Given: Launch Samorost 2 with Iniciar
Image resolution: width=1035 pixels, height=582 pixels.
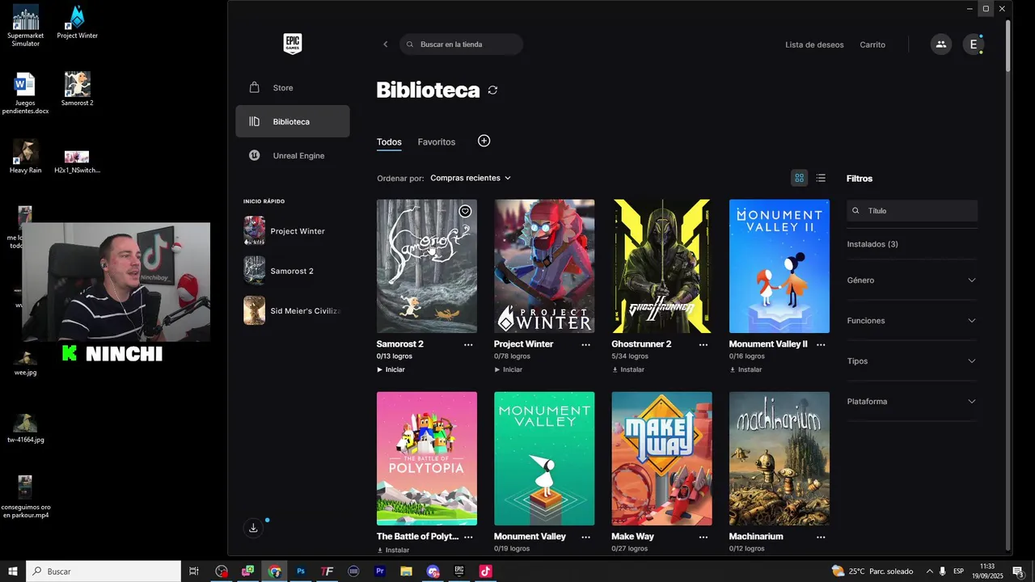Looking at the screenshot, I should (391, 369).
